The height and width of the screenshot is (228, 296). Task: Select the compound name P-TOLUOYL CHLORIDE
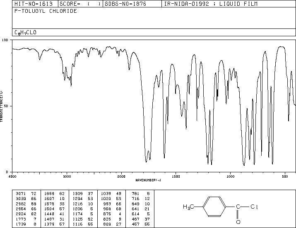pos(46,11)
